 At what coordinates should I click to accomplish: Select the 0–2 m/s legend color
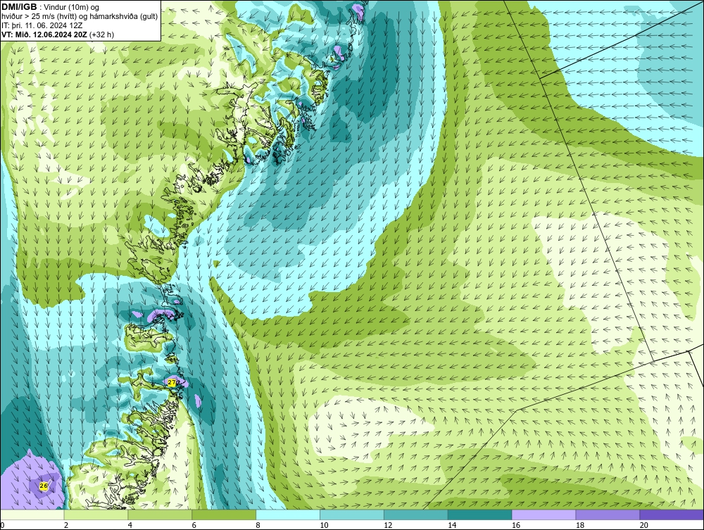tap(32, 515)
